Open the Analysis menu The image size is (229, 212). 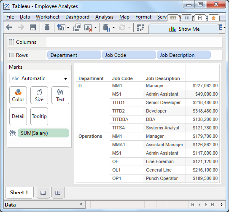click(104, 17)
